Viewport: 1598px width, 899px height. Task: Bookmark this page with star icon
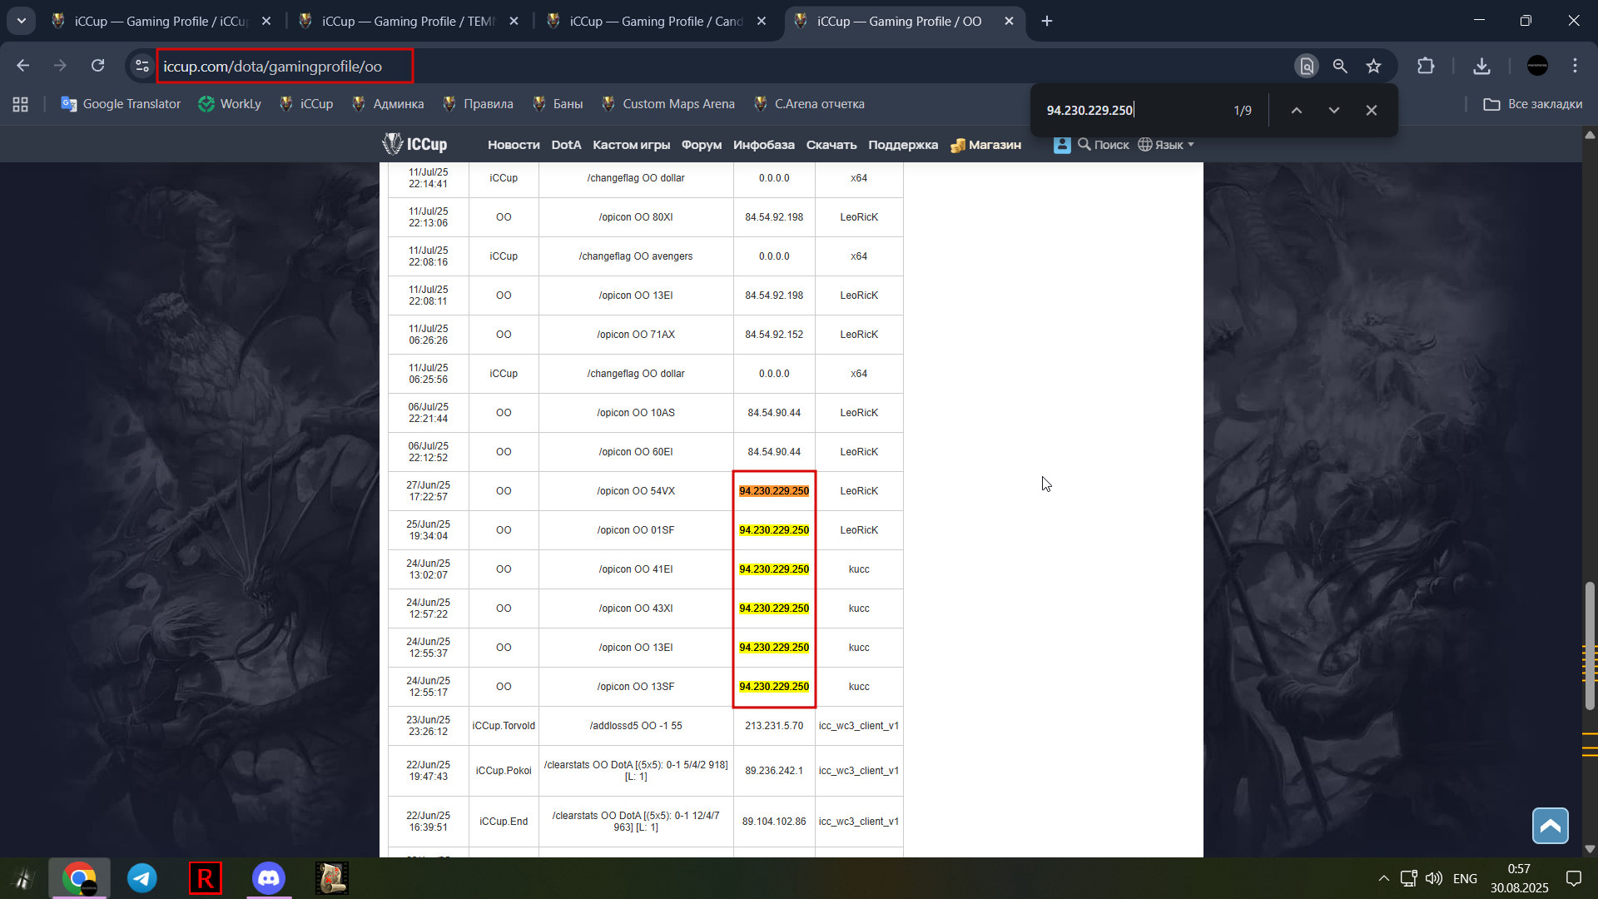pyautogui.click(x=1373, y=66)
